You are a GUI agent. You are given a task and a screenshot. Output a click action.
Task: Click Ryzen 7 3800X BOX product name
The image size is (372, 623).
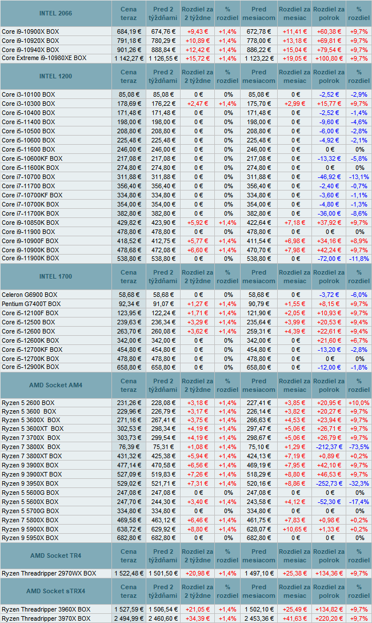(x=31, y=447)
